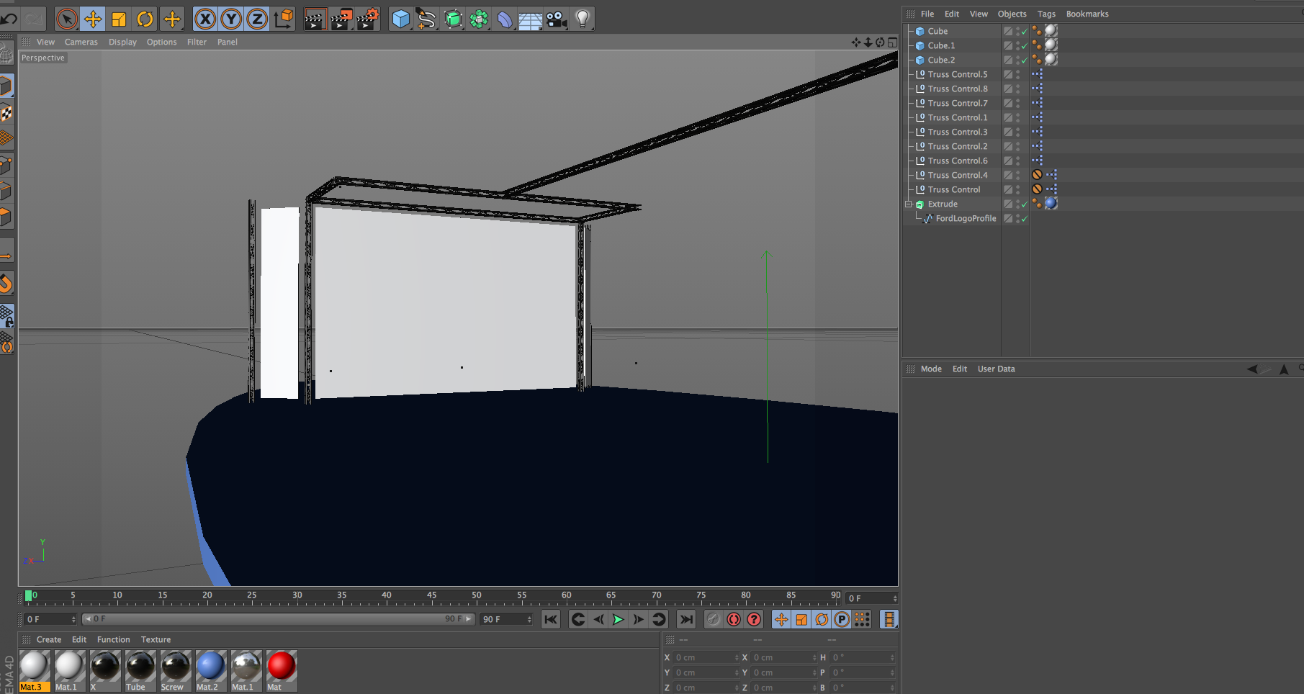Select the Scale tool
This screenshot has height=694, width=1304.
119,19
